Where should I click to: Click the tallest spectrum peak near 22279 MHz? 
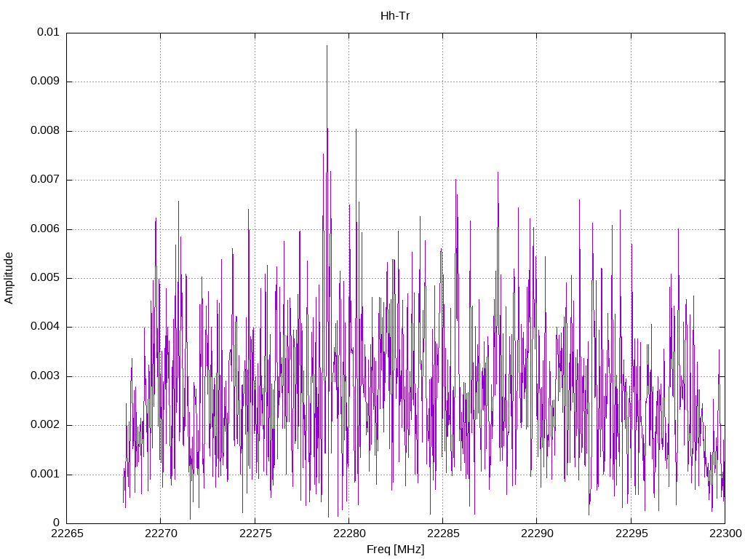[327, 47]
